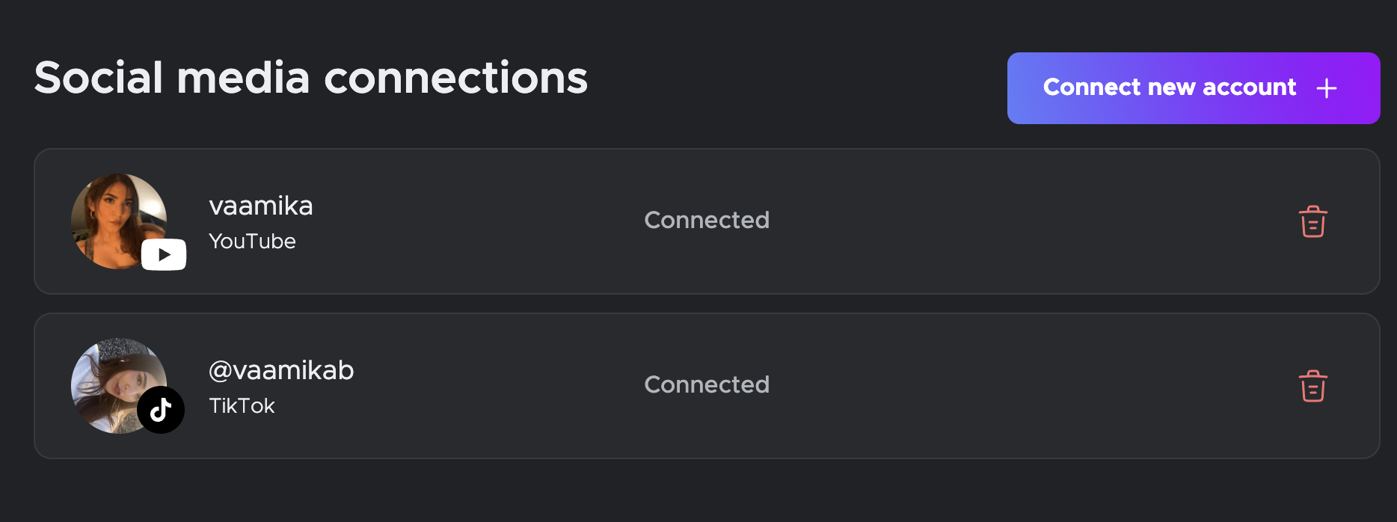This screenshot has width=1397, height=522.
Task: Open the vaamika profile photo
Action: pyautogui.click(x=119, y=221)
